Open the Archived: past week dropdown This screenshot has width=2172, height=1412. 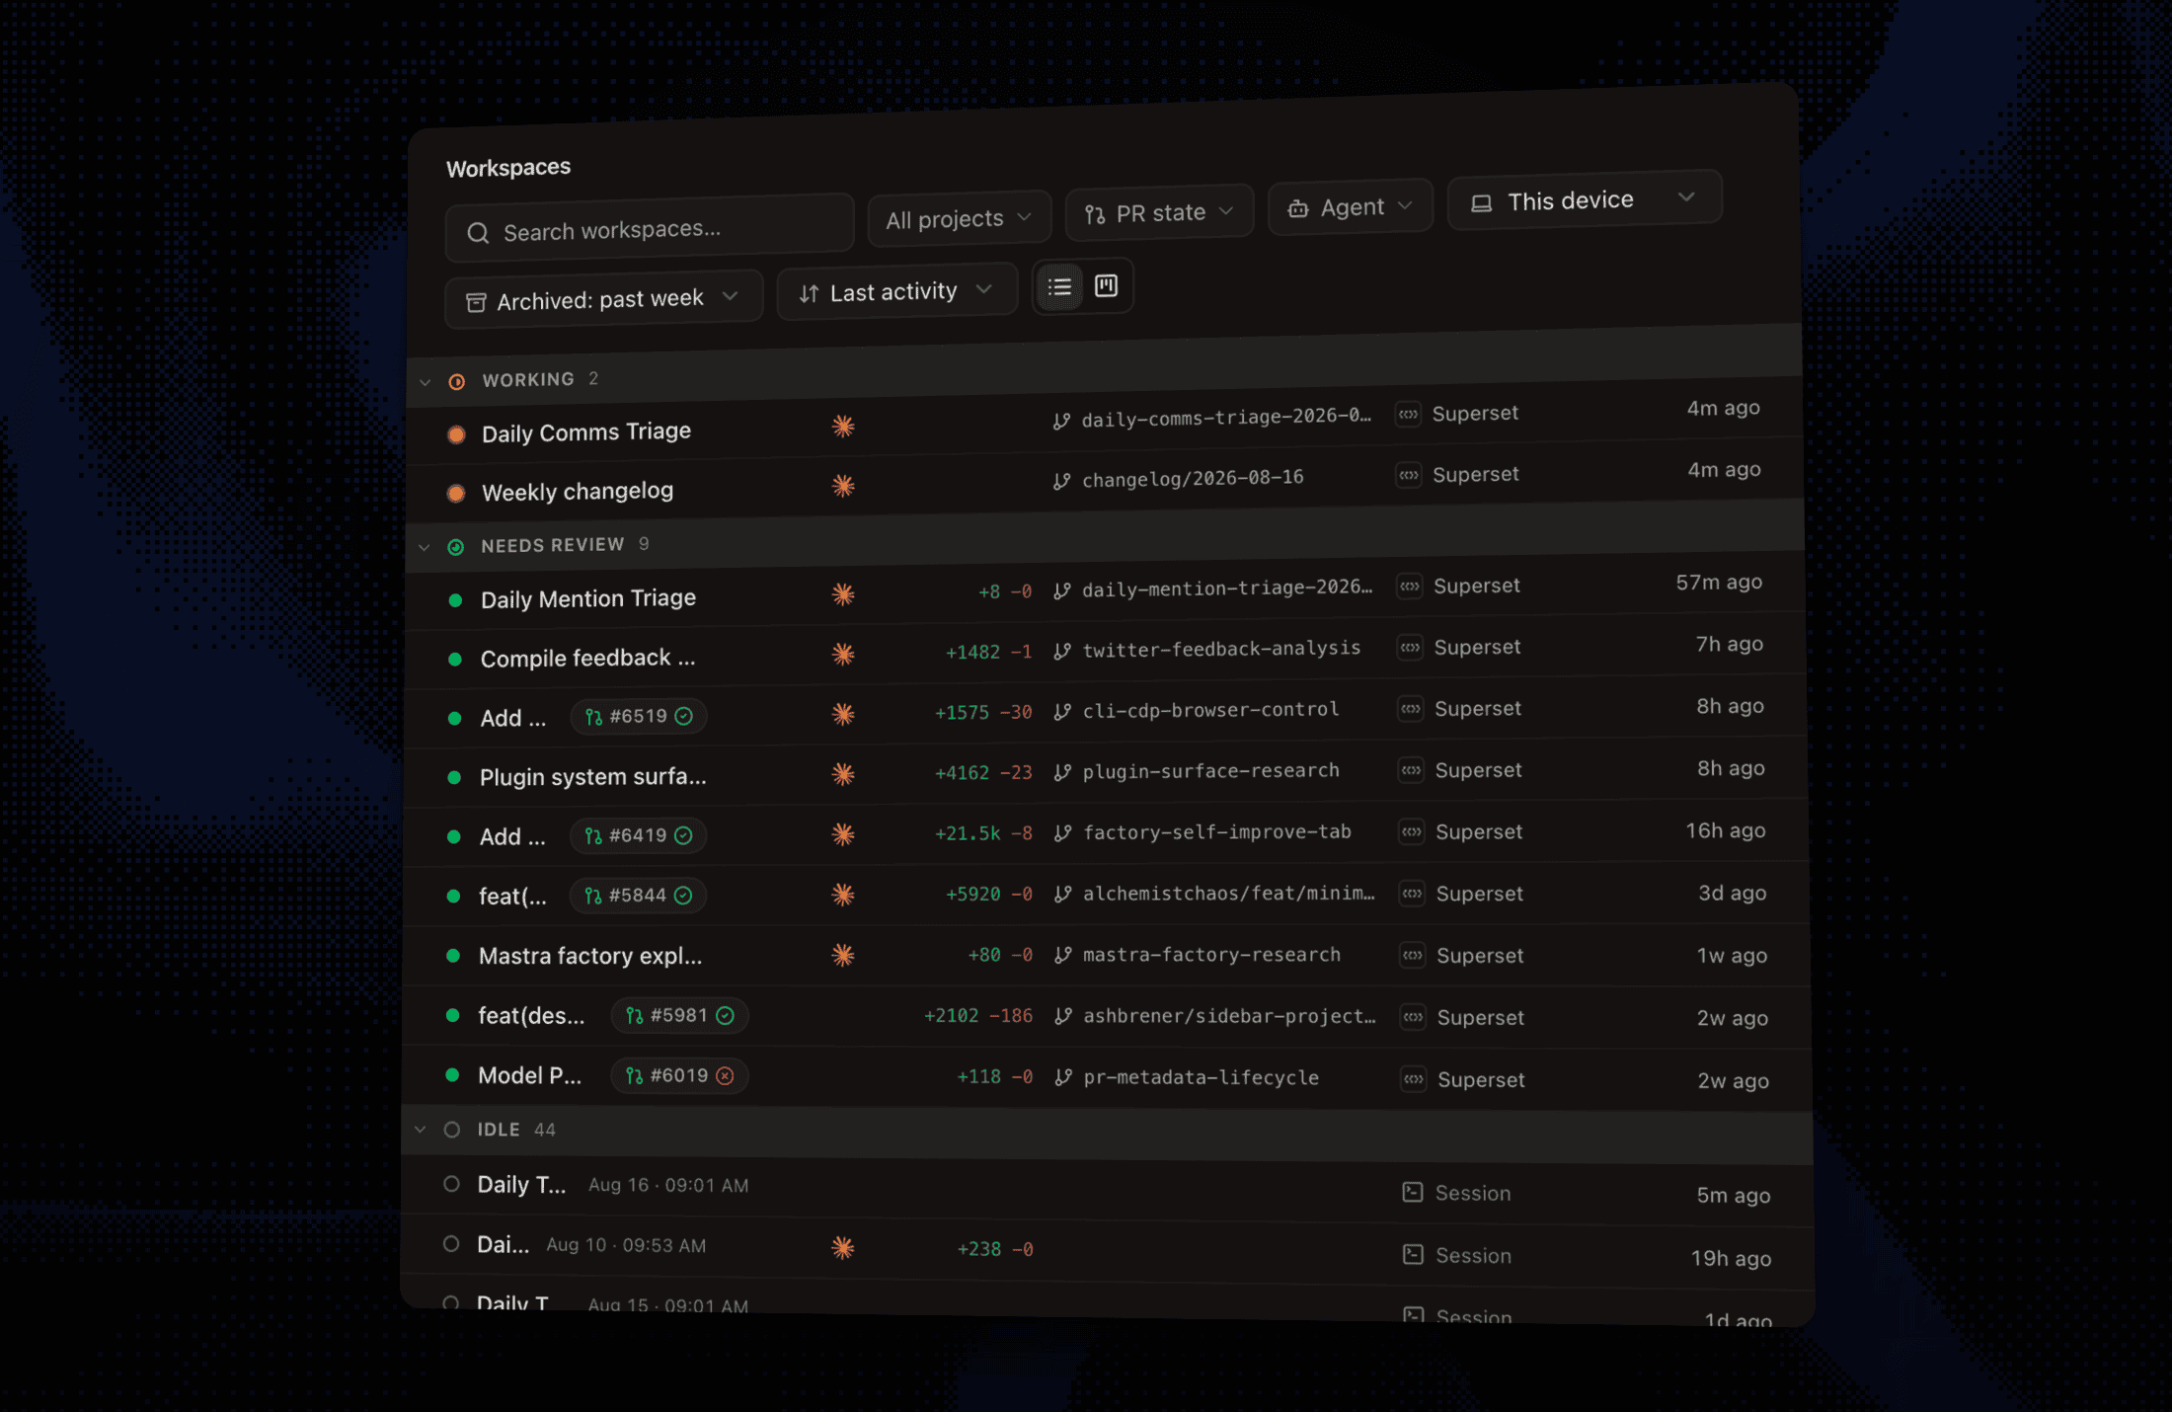click(603, 299)
